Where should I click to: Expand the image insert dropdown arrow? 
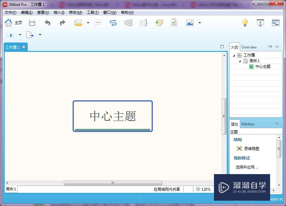click(200, 23)
